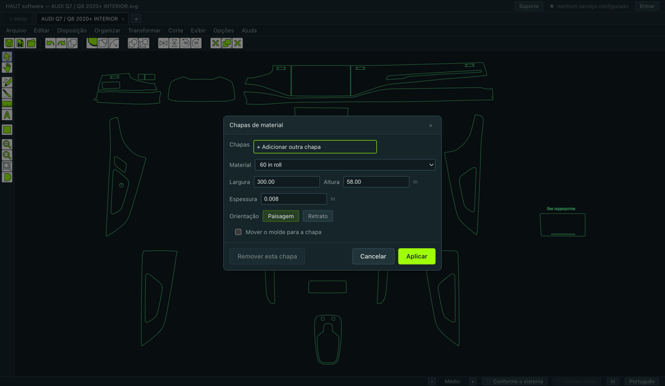This screenshot has height=386, width=665.
Task: Open the Transformar menu
Action: click(x=144, y=30)
